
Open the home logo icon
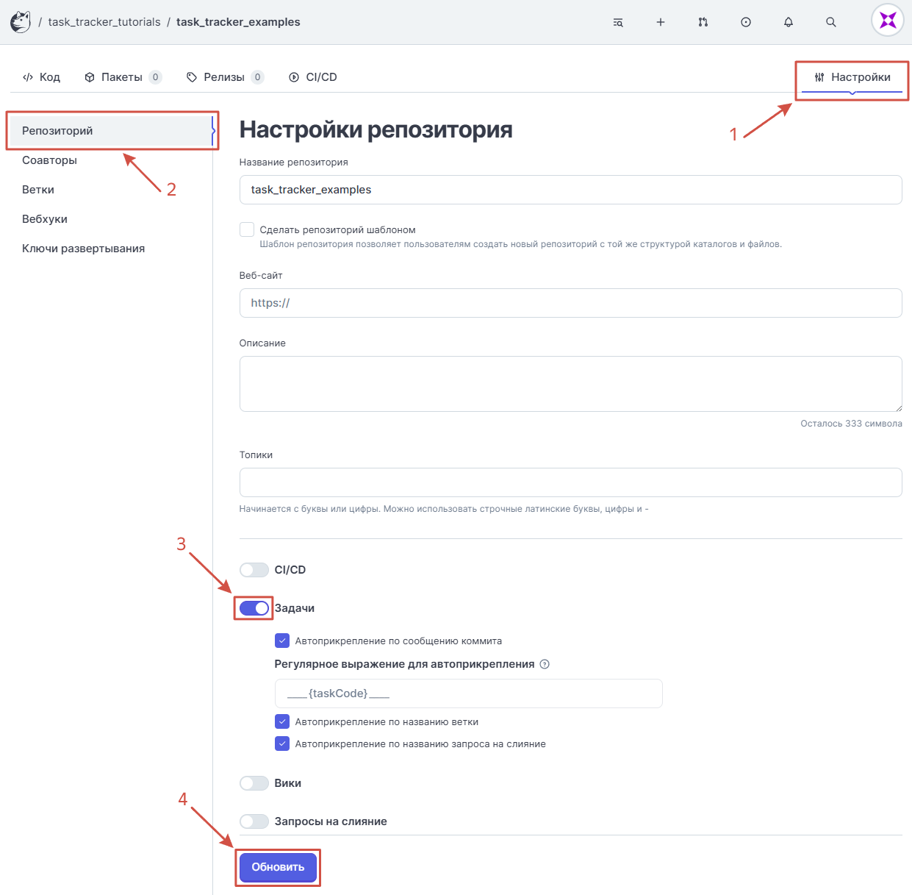(x=21, y=22)
